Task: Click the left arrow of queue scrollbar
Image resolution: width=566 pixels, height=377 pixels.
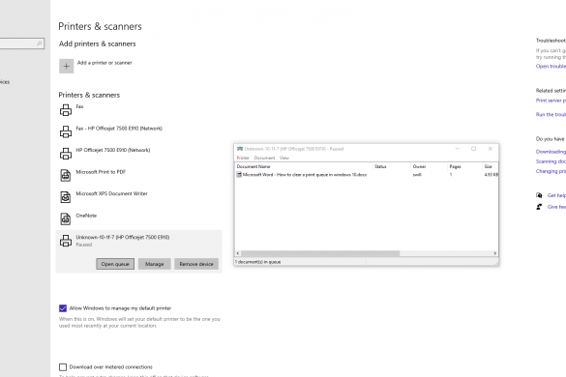Action: [237, 253]
